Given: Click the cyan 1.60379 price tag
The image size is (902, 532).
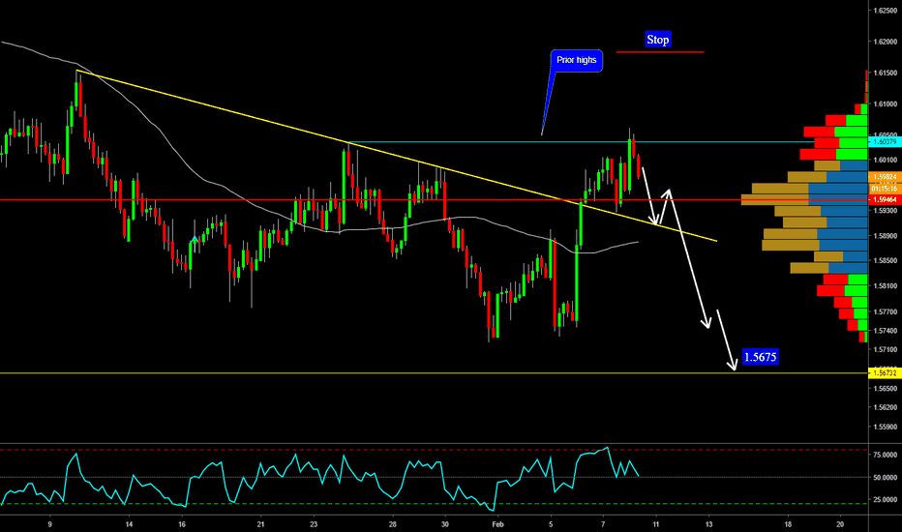Looking at the screenshot, I should tap(885, 141).
